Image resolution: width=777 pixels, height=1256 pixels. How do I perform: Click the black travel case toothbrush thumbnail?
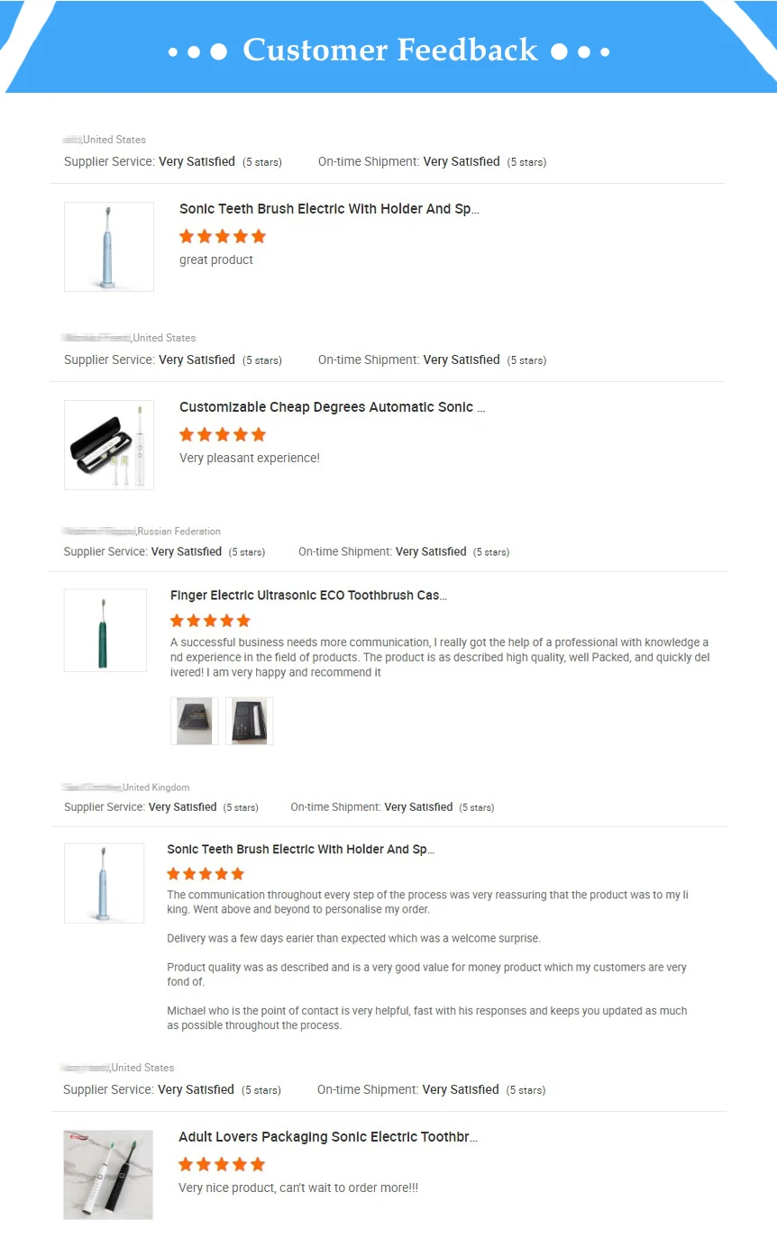click(x=109, y=445)
